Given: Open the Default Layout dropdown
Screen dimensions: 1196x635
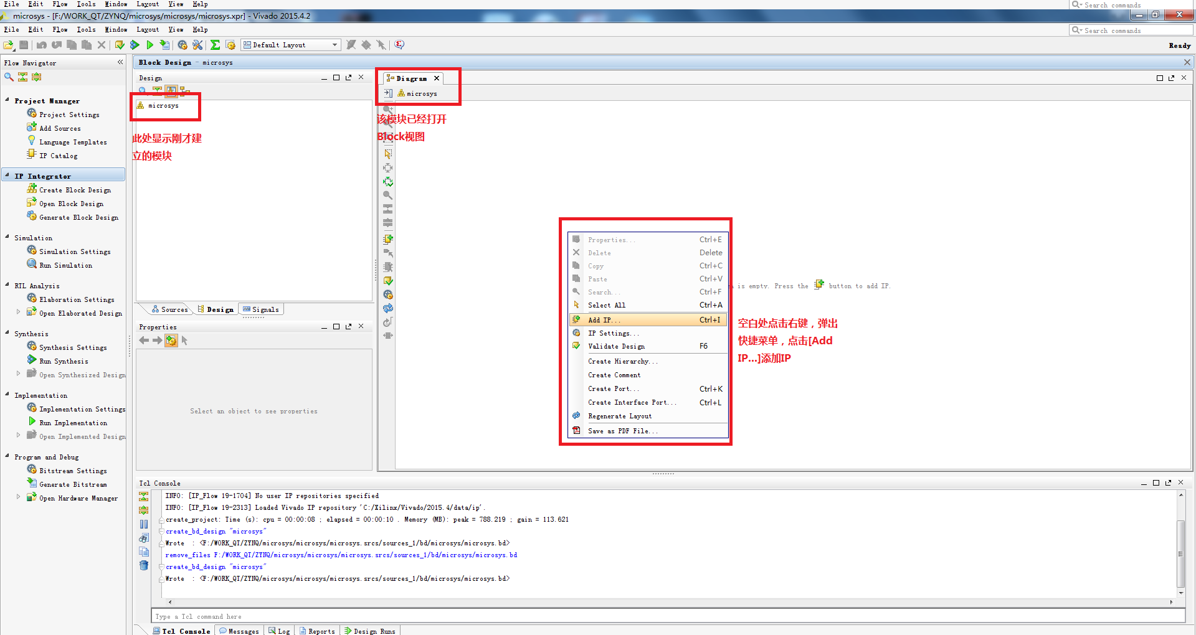Looking at the screenshot, I should [290, 45].
